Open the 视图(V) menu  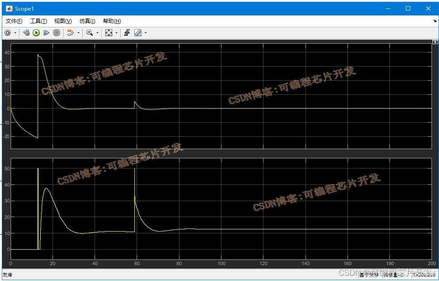63,21
